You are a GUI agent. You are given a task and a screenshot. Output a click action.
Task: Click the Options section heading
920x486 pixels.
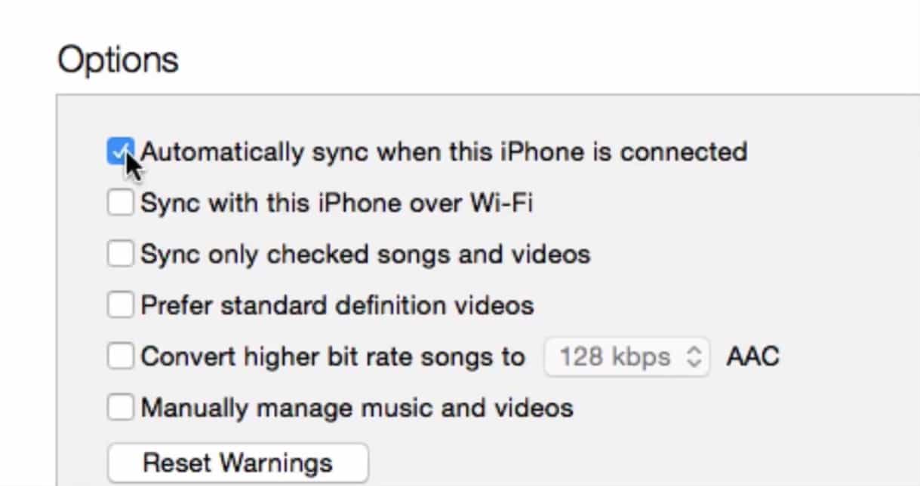pos(118,60)
